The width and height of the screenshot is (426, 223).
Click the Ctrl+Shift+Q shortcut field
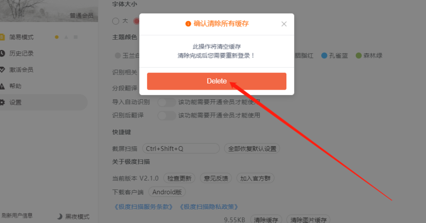[181, 148]
